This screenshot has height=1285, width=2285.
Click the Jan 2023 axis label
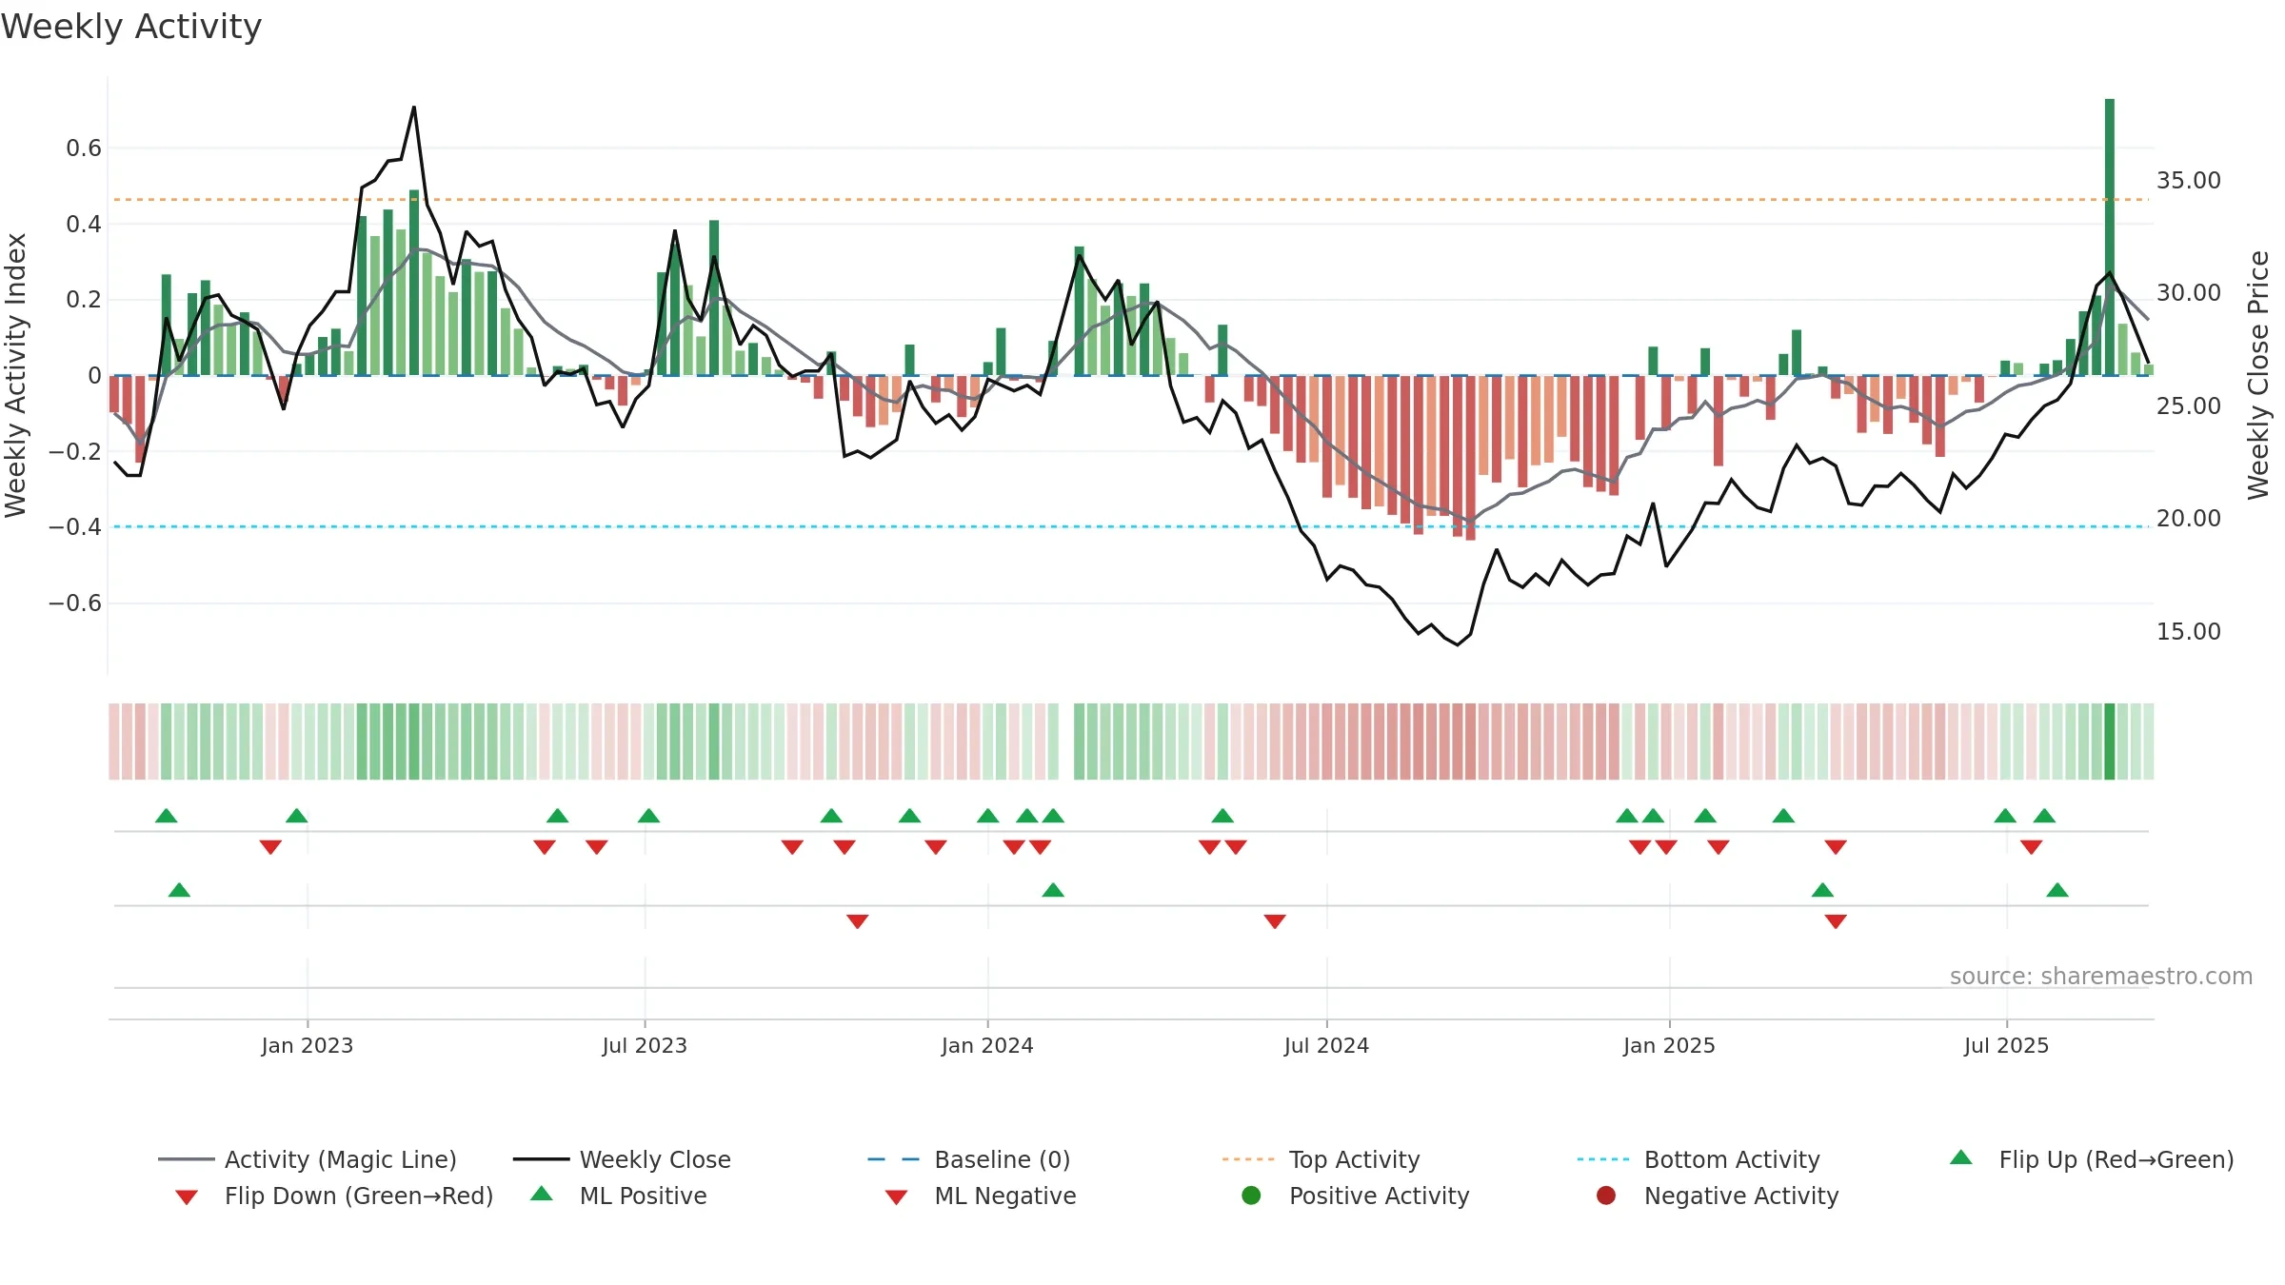coord(308,1045)
